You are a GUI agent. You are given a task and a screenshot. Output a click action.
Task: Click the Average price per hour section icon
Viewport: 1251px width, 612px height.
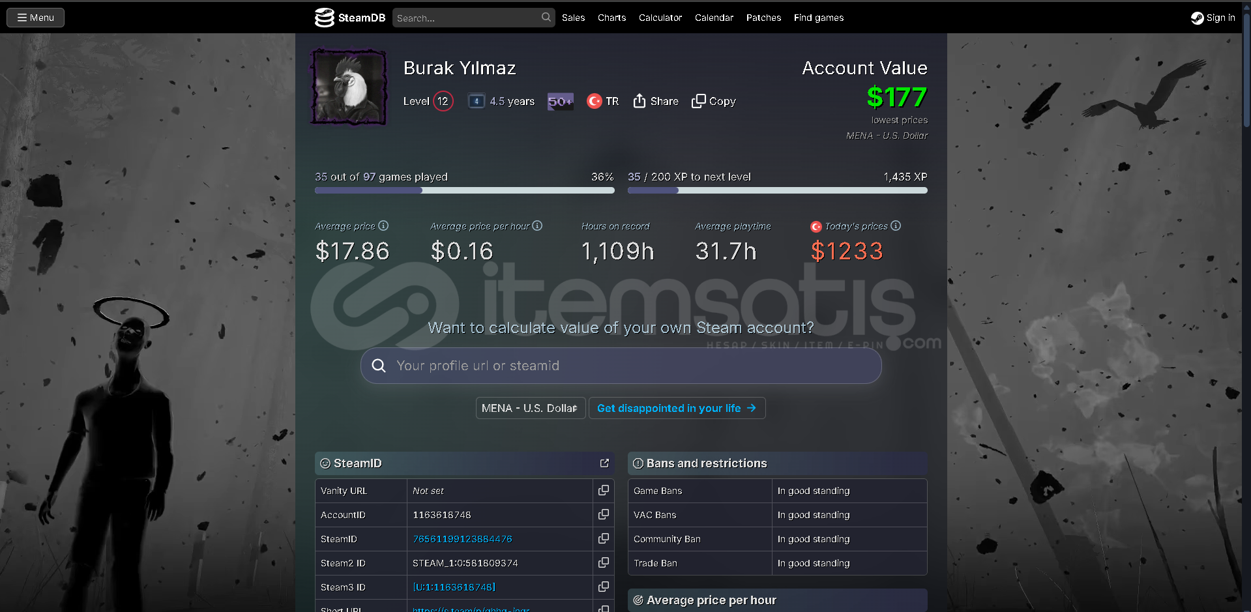[x=638, y=600]
